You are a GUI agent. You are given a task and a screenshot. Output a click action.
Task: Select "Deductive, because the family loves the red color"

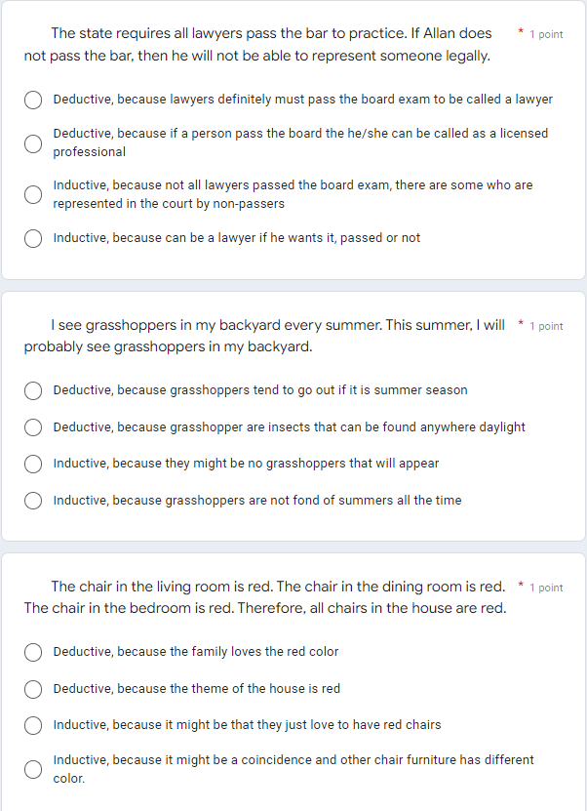click(x=32, y=652)
